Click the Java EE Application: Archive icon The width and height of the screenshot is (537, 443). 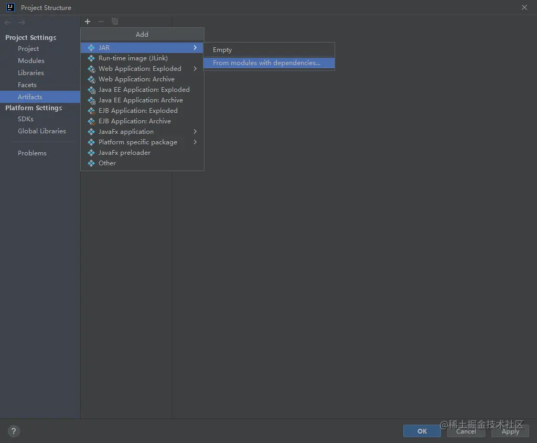[x=91, y=100]
